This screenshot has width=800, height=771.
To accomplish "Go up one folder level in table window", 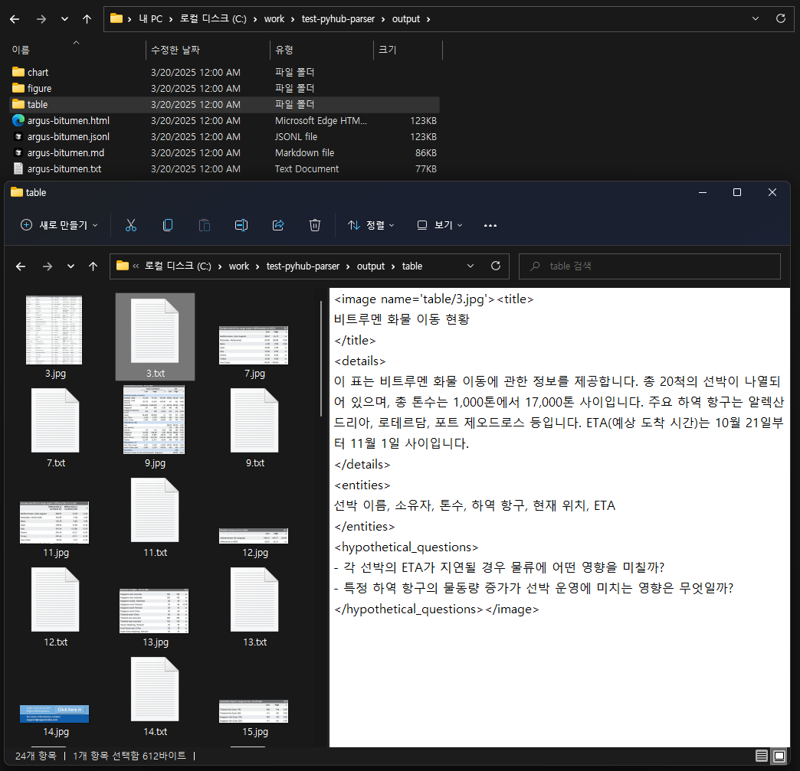I will 93,266.
